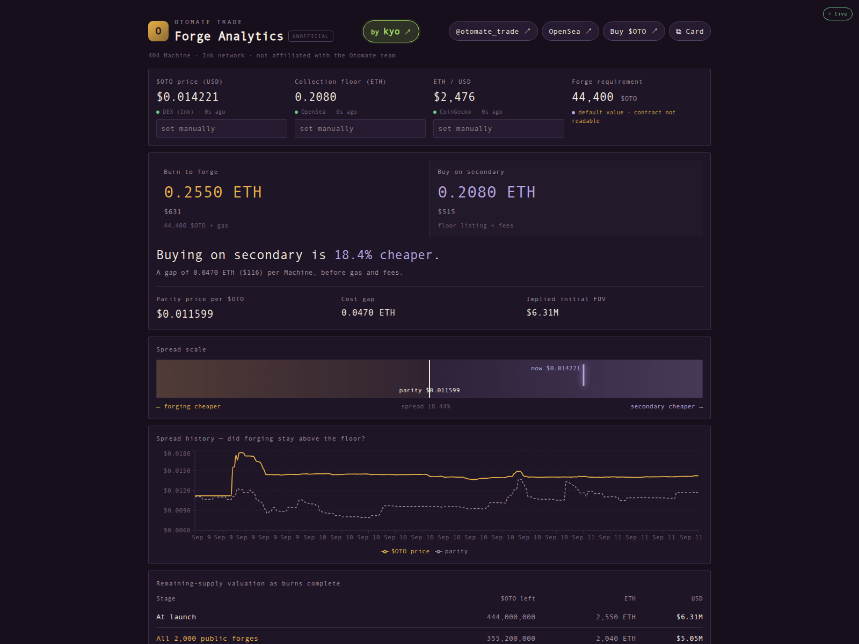The height and width of the screenshot is (644, 859).
Task: Click the parity marker line on the spread scale
Action: (x=429, y=379)
